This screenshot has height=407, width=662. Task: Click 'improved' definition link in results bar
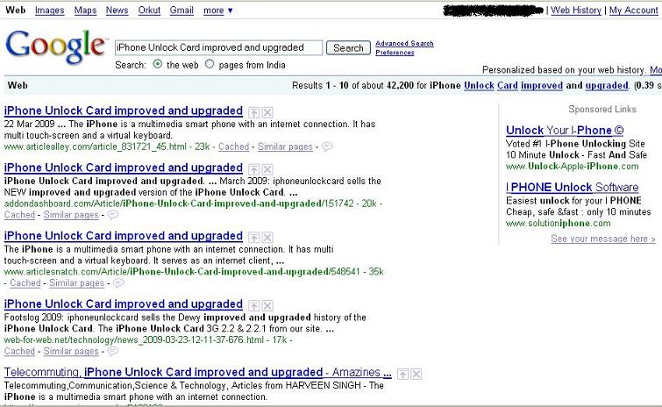(x=542, y=85)
